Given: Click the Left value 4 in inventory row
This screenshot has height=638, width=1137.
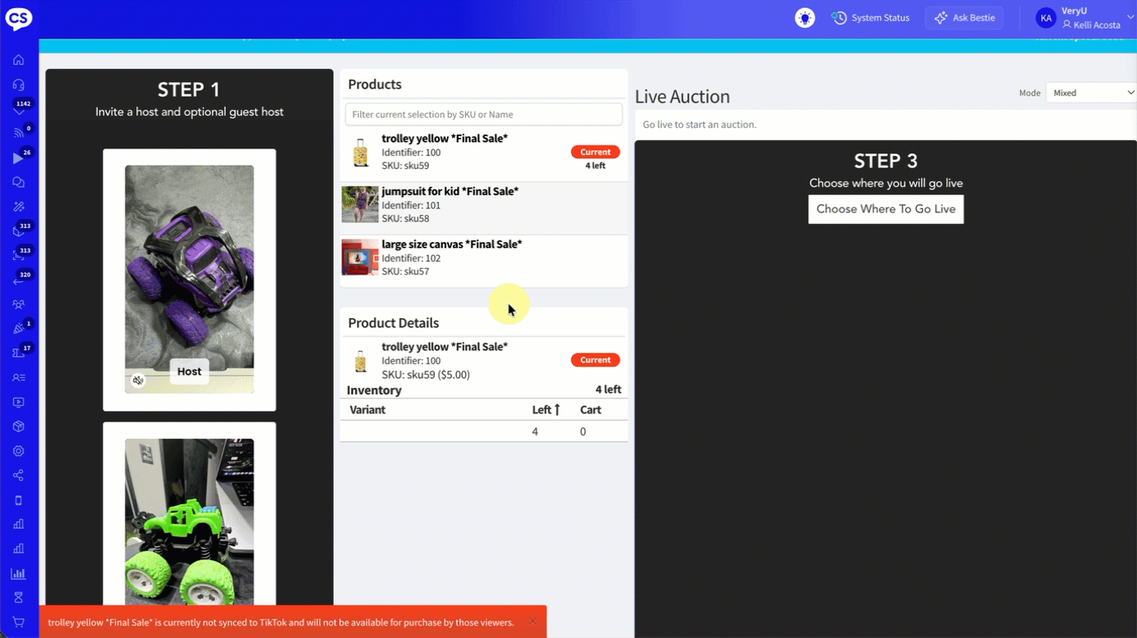Looking at the screenshot, I should (535, 431).
